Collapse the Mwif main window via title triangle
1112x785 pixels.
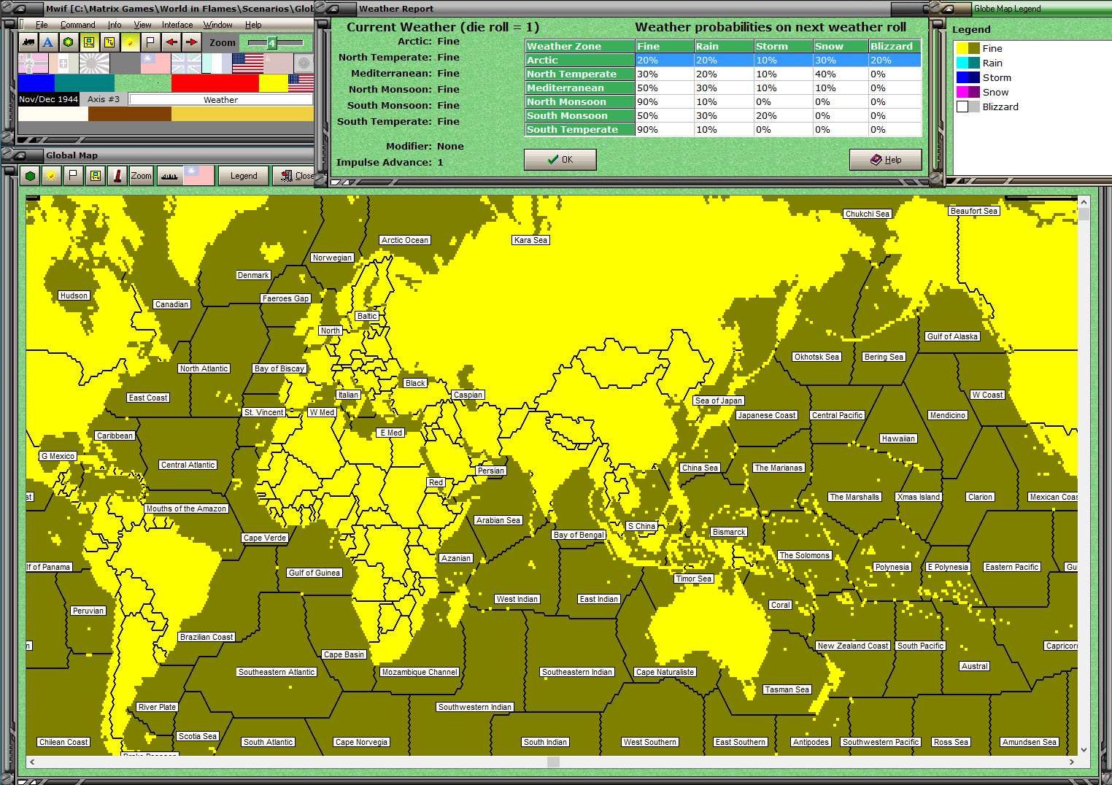[x=19, y=9]
